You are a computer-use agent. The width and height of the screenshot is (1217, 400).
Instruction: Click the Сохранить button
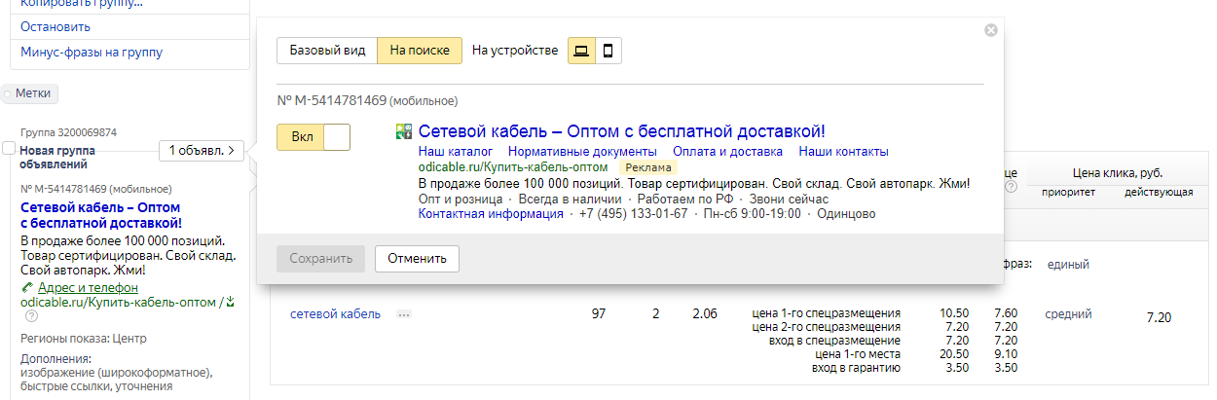click(320, 259)
